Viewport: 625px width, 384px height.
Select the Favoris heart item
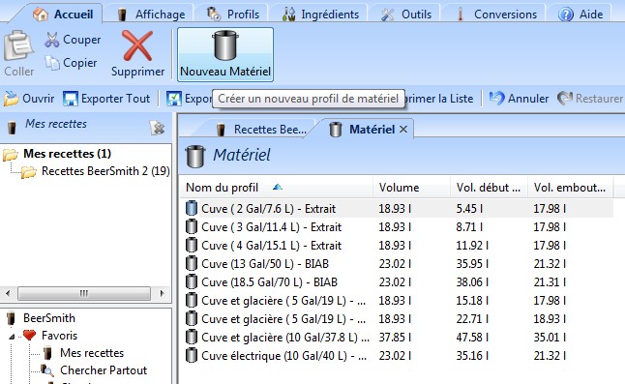pos(50,336)
